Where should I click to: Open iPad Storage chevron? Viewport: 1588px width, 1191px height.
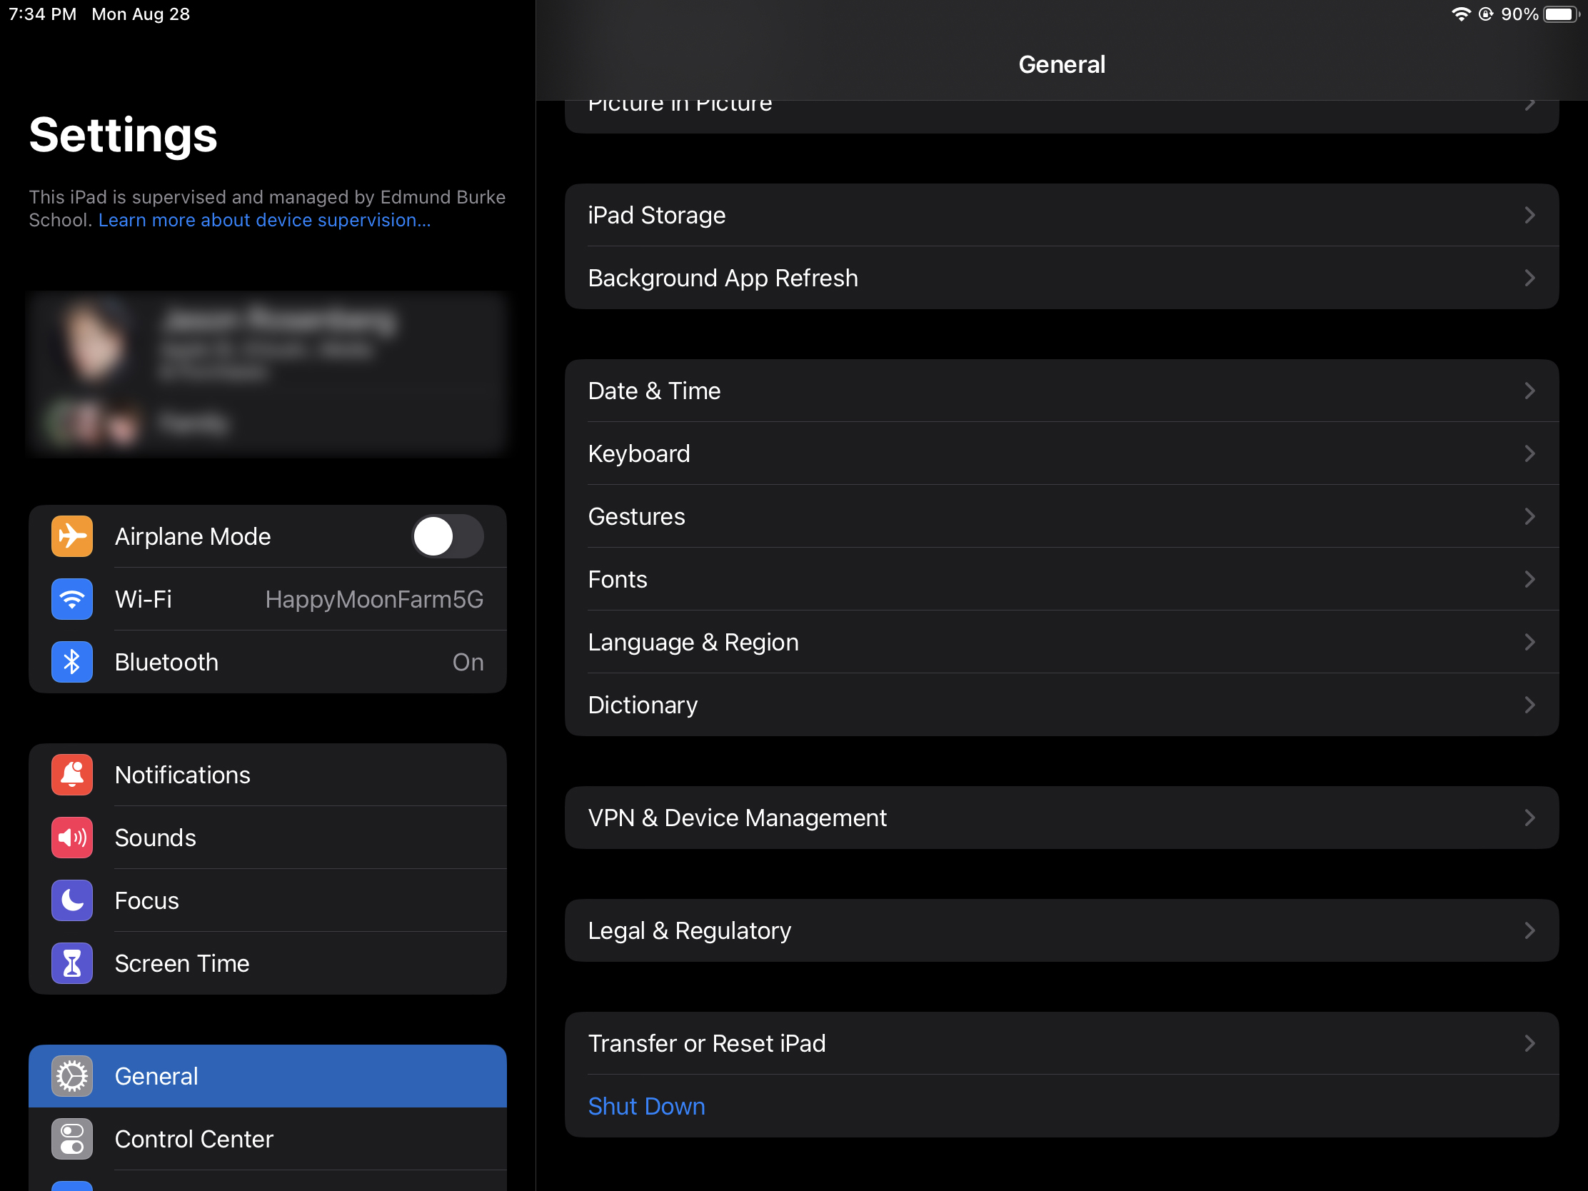pos(1530,215)
